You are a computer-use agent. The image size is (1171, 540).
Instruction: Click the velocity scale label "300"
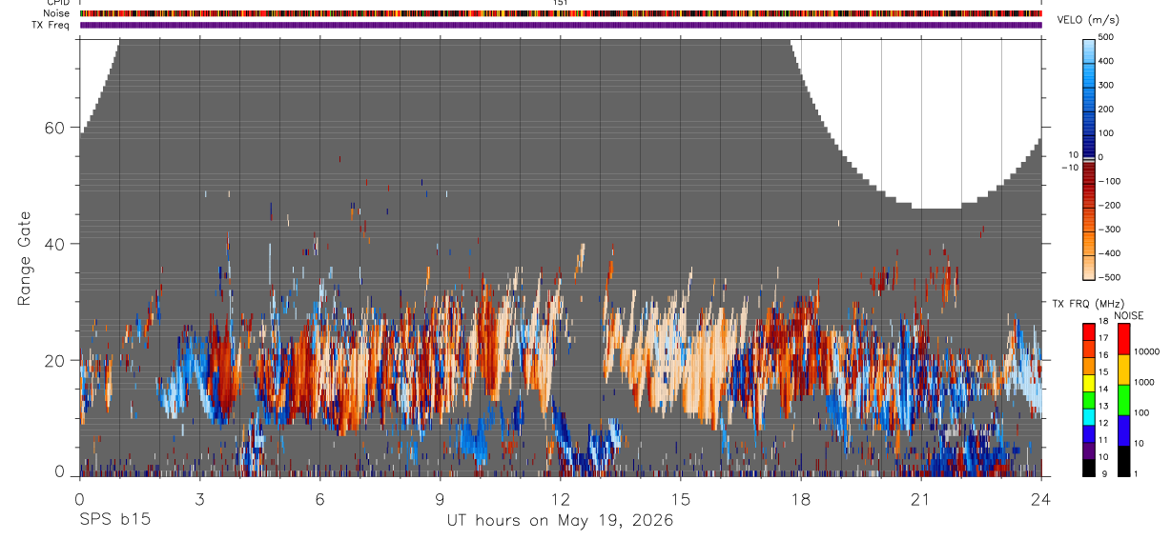click(1106, 85)
